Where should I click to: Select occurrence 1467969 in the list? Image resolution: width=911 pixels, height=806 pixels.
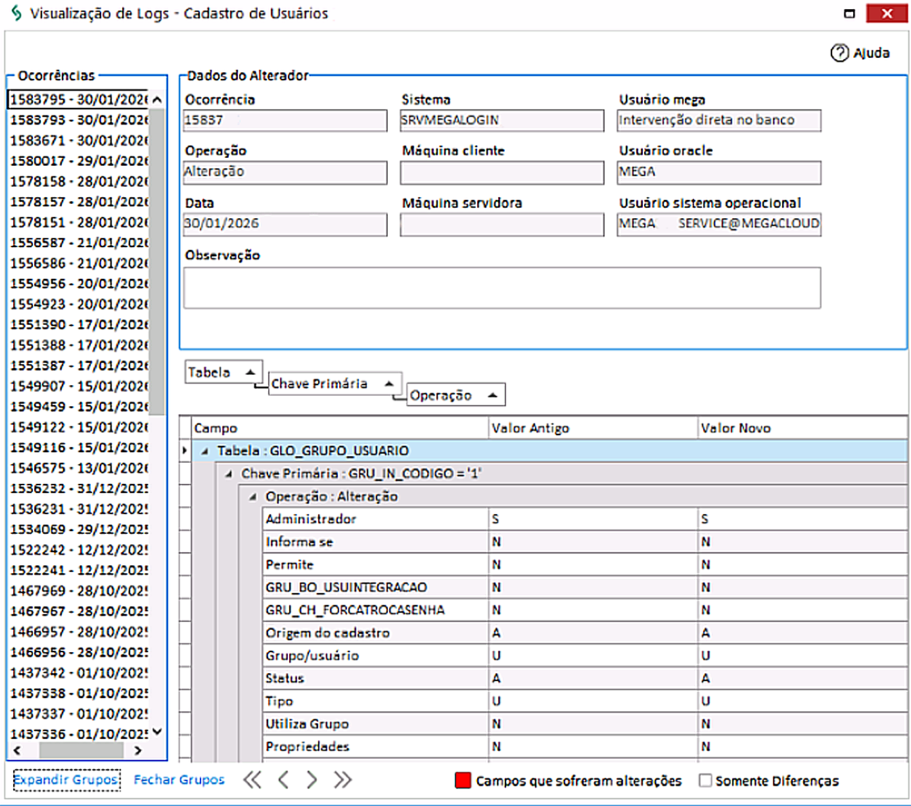click(x=79, y=590)
